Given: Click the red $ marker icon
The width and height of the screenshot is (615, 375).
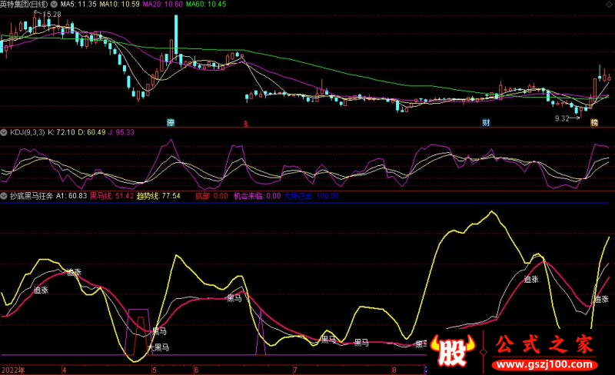Looking at the screenshot, I should (x=246, y=124).
